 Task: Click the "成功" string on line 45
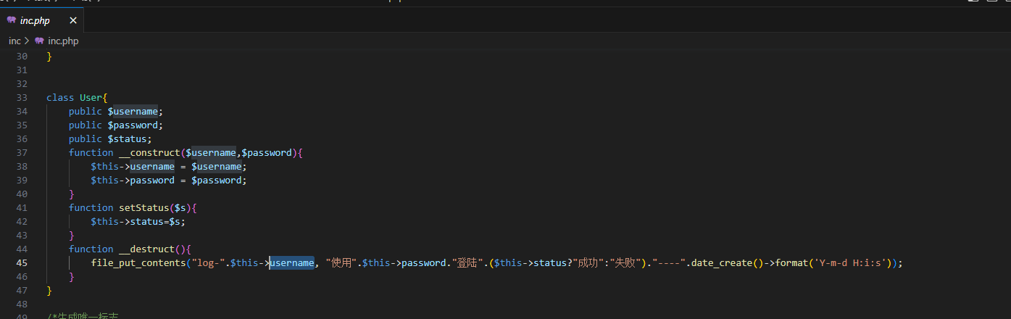click(x=589, y=262)
